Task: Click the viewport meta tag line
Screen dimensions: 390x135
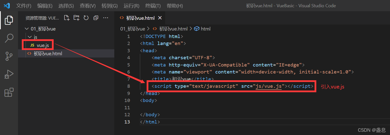Action: tap(253, 72)
